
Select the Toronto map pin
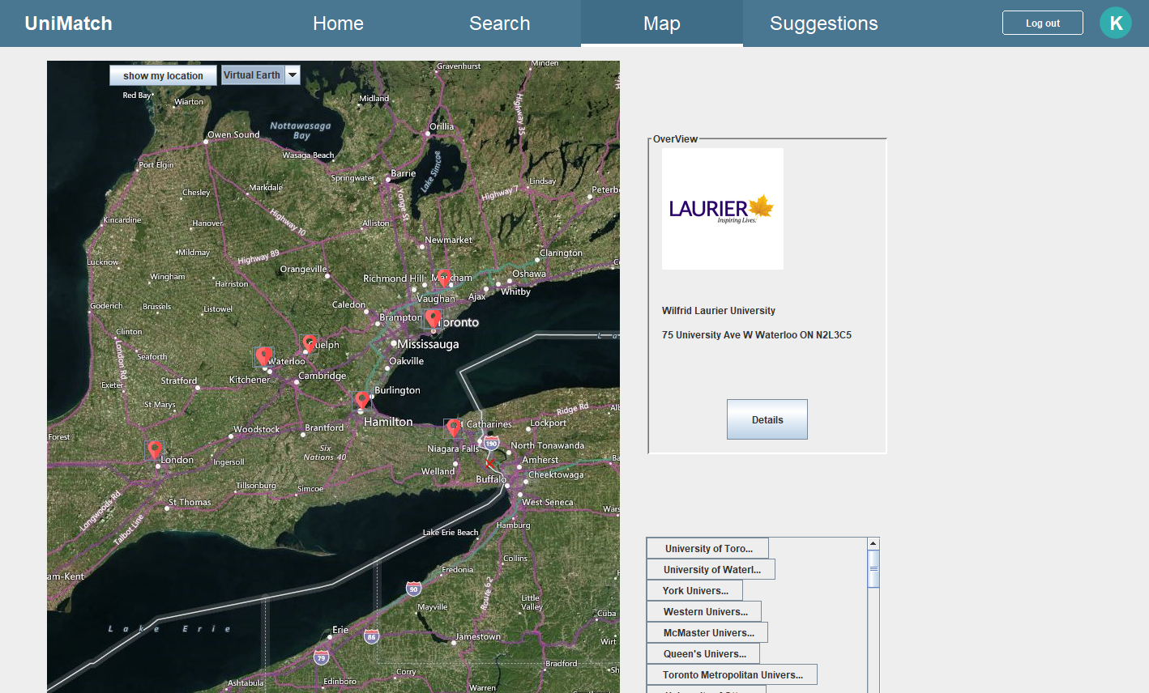coord(434,317)
